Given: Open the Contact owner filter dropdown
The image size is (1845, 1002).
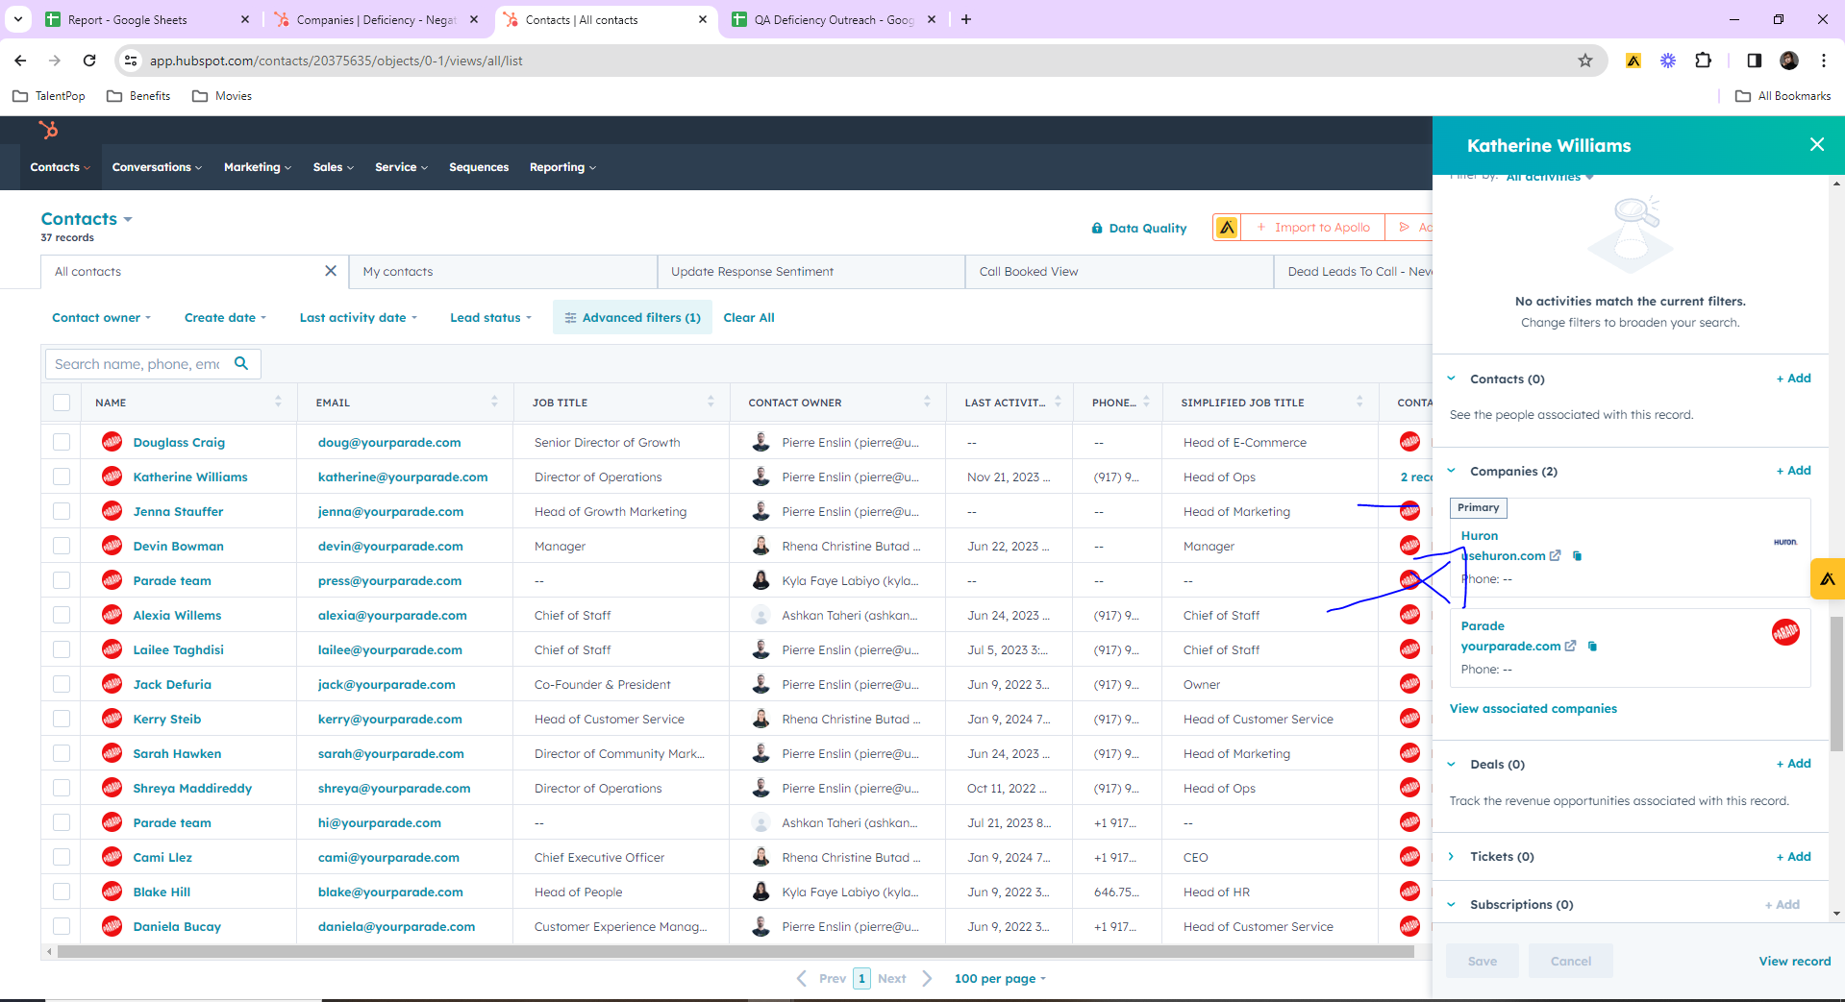Looking at the screenshot, I should [x=102, y=317].
